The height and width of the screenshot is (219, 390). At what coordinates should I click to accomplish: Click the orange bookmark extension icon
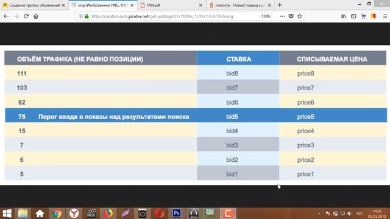(373, 16)
